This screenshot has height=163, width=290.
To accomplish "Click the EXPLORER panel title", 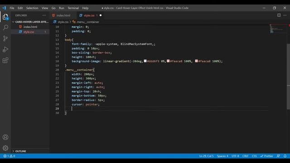I will (21, 15).
